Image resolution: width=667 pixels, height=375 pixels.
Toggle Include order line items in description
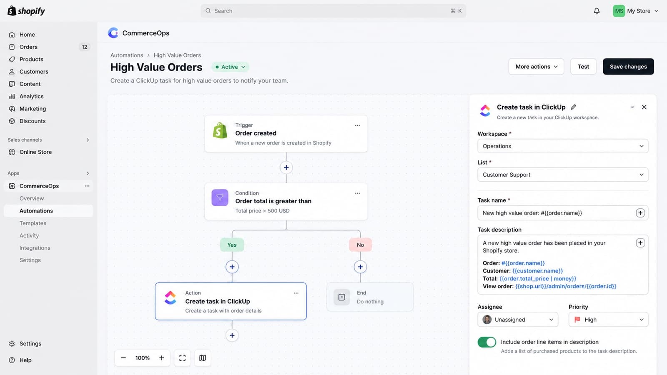pyautogui.click(x=487, y=342)
